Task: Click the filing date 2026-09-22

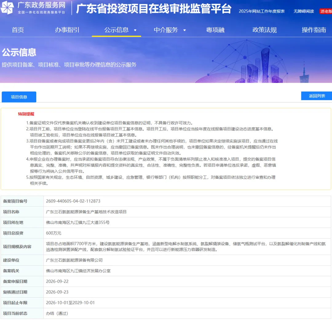Action: point(57,281)
